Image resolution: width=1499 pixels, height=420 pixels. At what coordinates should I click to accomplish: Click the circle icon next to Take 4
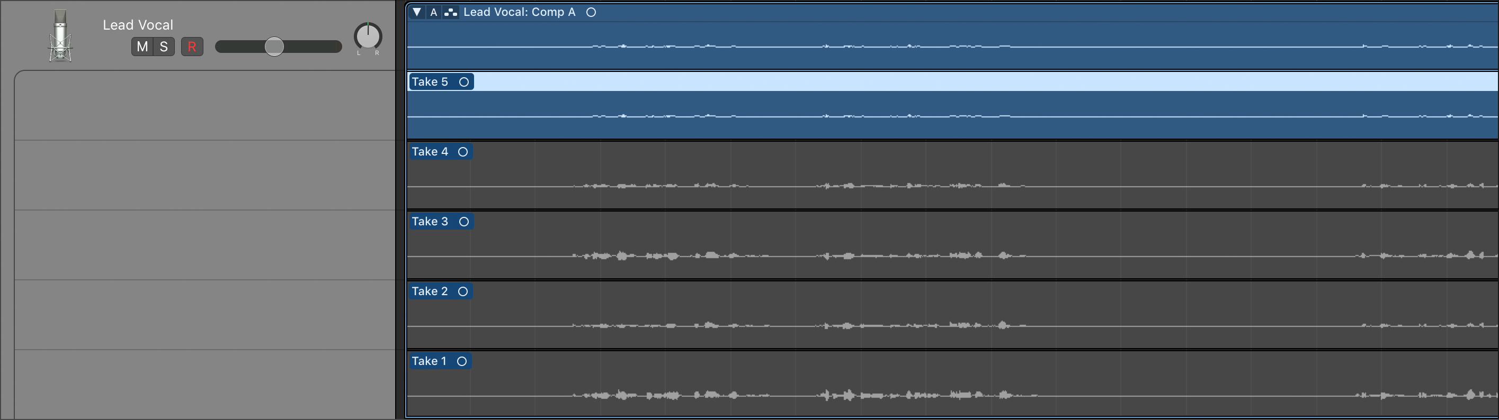click(x=462, y=152)
